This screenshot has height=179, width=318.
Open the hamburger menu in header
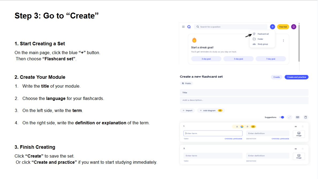click(x=183, y=27)
